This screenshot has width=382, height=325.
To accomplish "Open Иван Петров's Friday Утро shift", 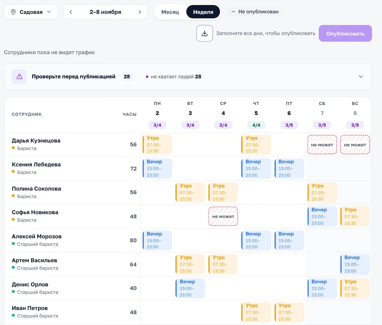I will 289,312.
